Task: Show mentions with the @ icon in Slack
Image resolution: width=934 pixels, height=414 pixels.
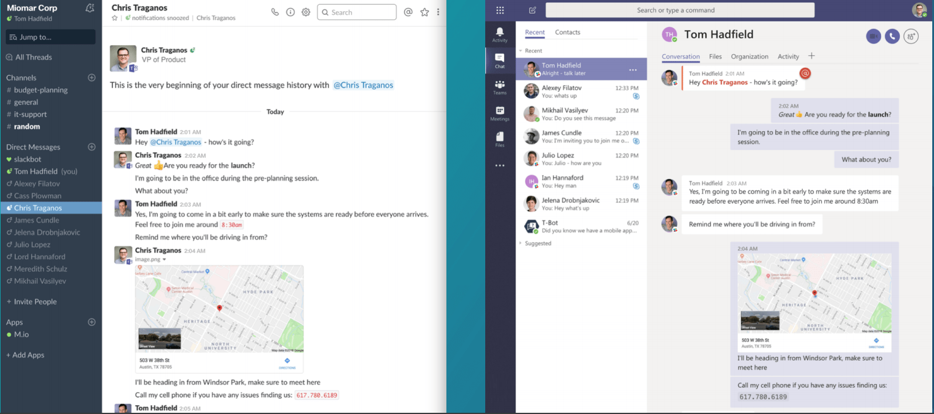Action: [408, 12]
